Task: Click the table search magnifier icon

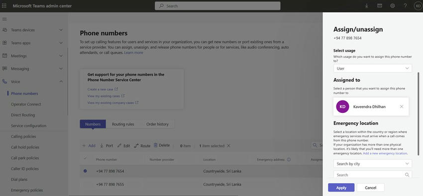Action: (315, 145)
